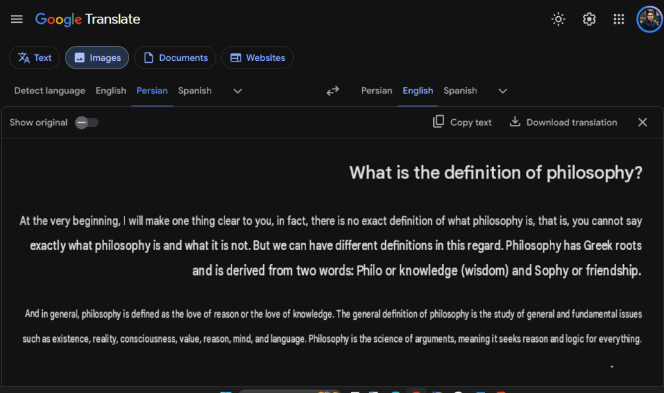Viewport: 664px width, 393px height.
Task: Select Persian as source language
Action: pos(152,91)
